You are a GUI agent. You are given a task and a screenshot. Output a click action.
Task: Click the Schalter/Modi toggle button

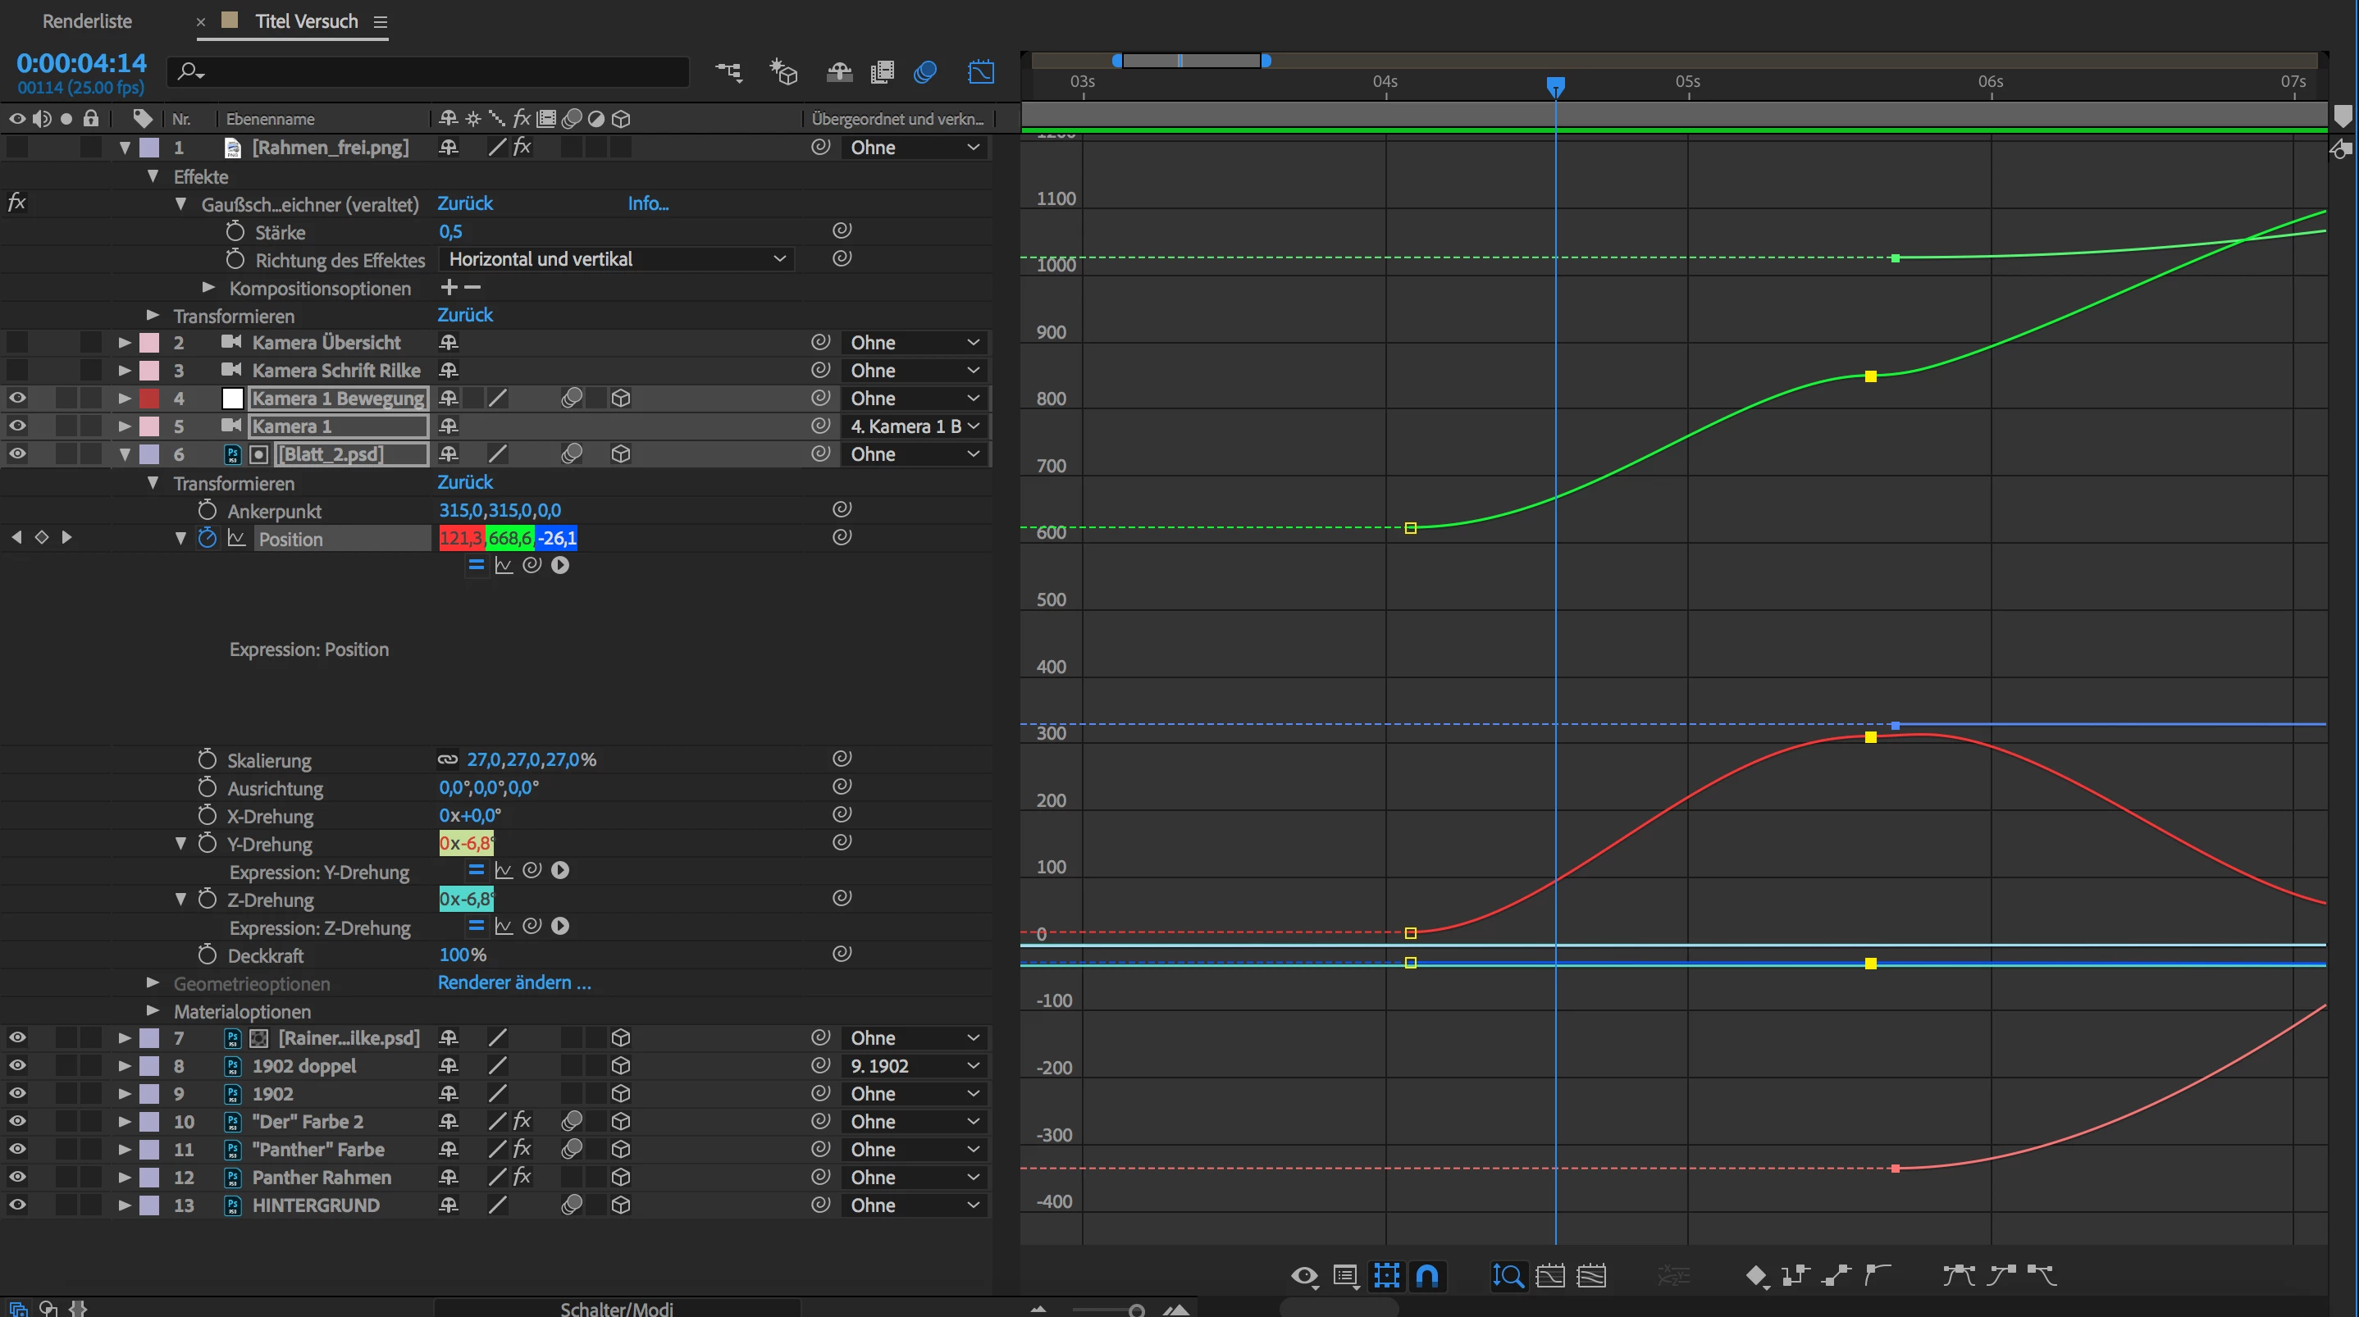click(x=616, y=1309)
